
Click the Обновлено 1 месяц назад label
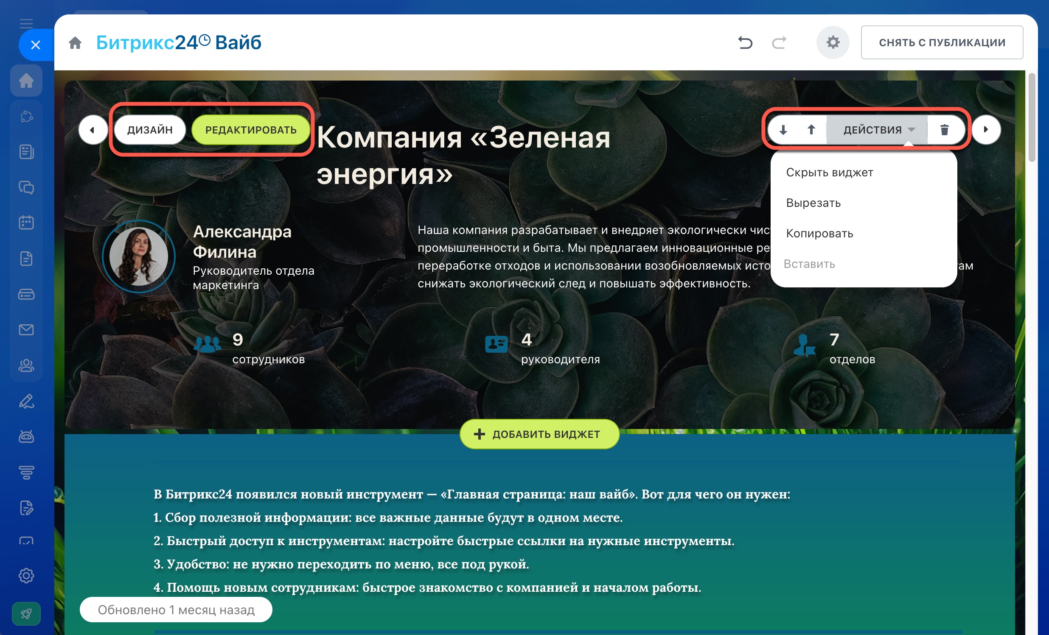pos(176,610)
